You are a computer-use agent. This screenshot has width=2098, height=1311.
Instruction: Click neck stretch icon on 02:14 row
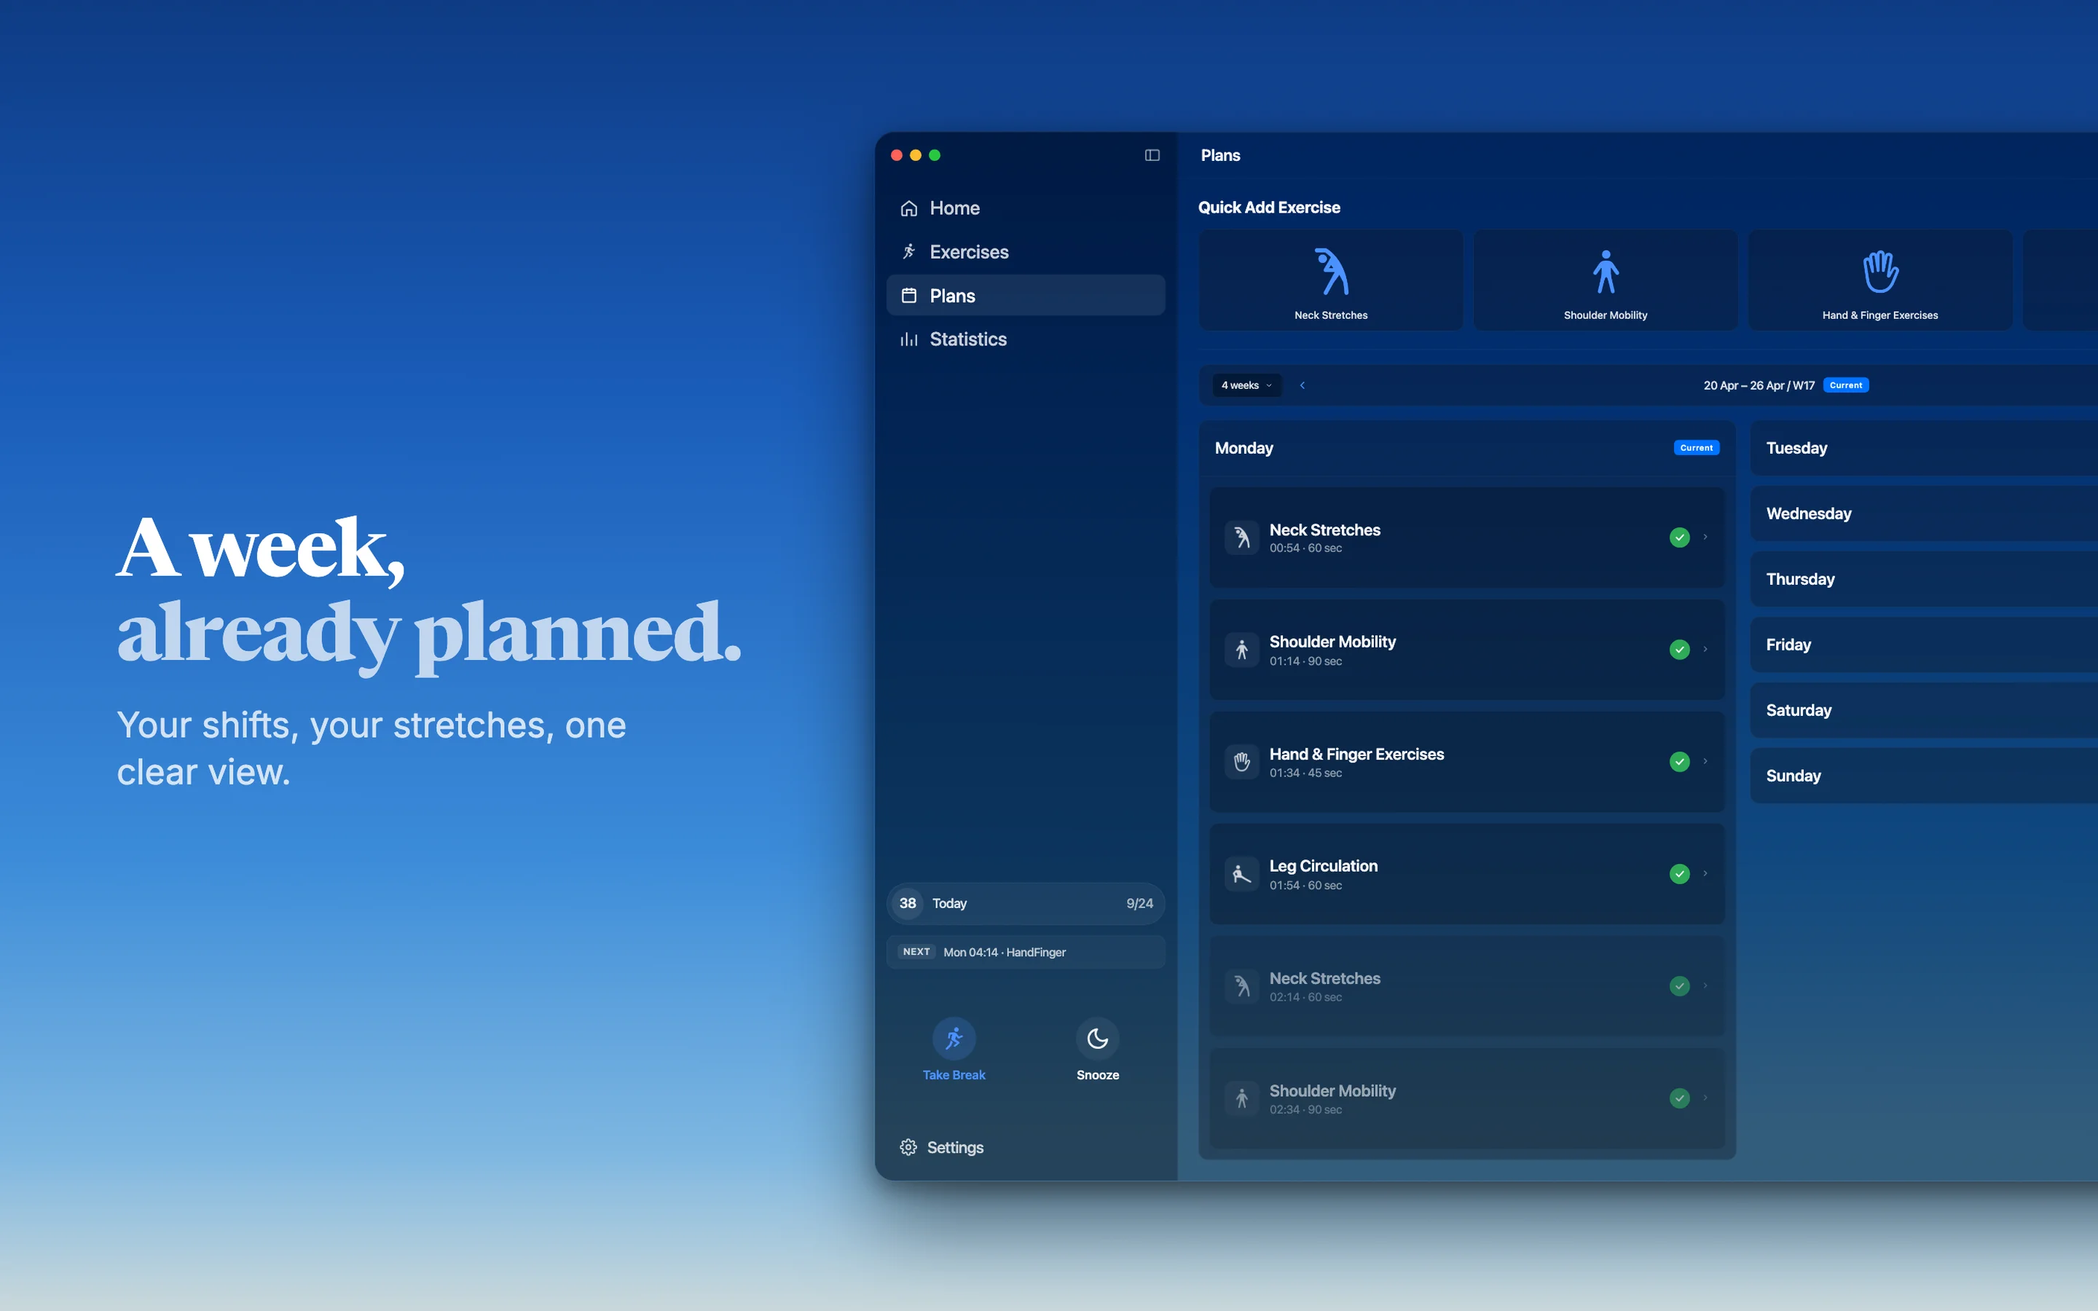(x=1241, y=986)
